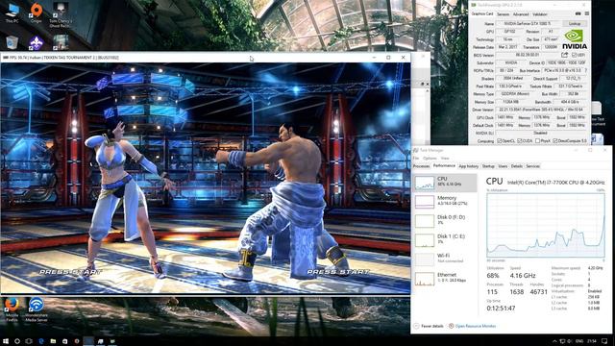Click the volume icon in system tray

[x=570, y=341]
